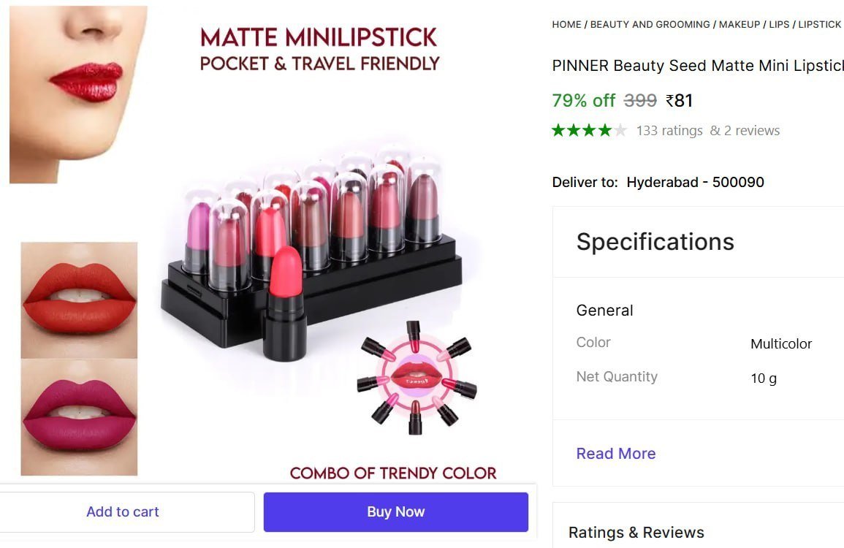The height and width of the screenshot is (548, 844).
Task: Click the pink matte lips swatch image
Action: (79, 417)
